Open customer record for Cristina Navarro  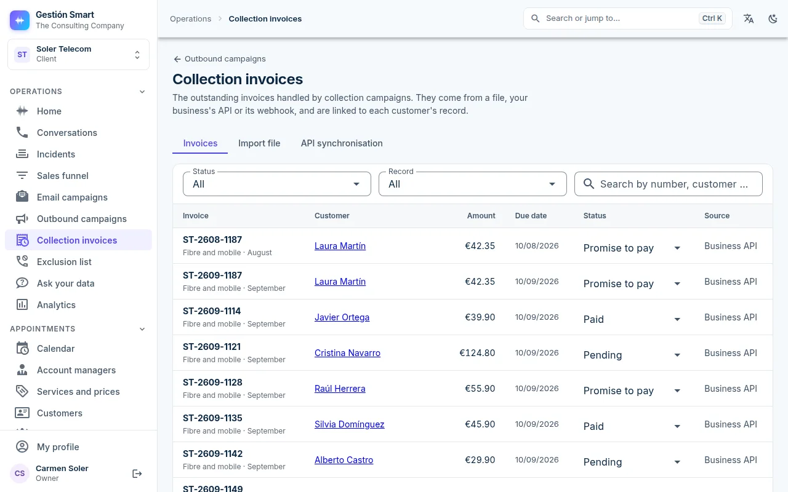pyautogui.click(x=347, y=353)
